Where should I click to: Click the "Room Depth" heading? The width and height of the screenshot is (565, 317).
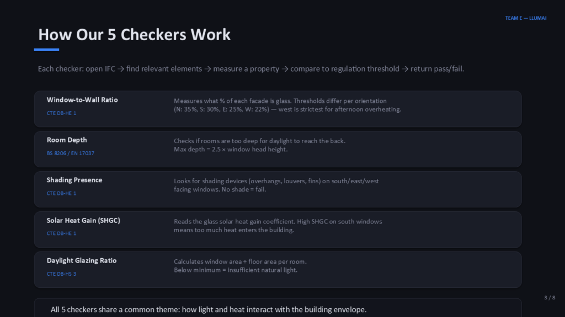[67, 140]
